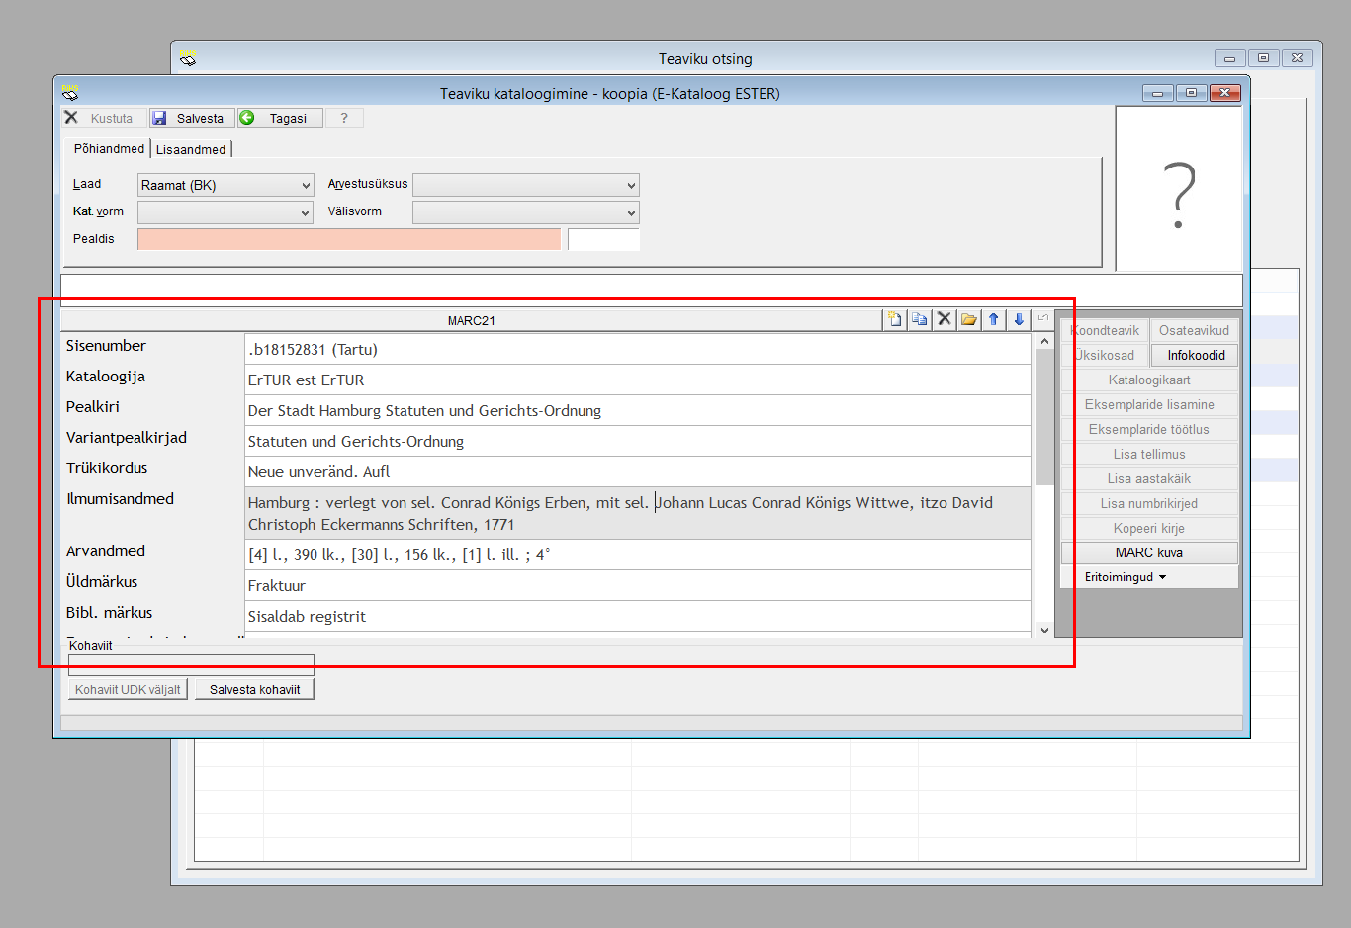Open the Laad dropdown showing Raamat (BK)
The width and height of the screenshot is (1351, 928).
pyautogui.click(x=225, y=185)
